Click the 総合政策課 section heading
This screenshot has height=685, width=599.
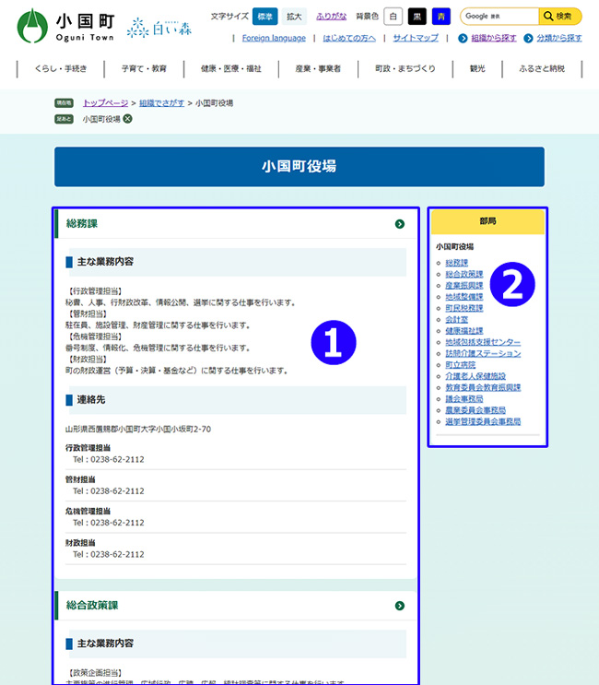(x=92, y=606)
